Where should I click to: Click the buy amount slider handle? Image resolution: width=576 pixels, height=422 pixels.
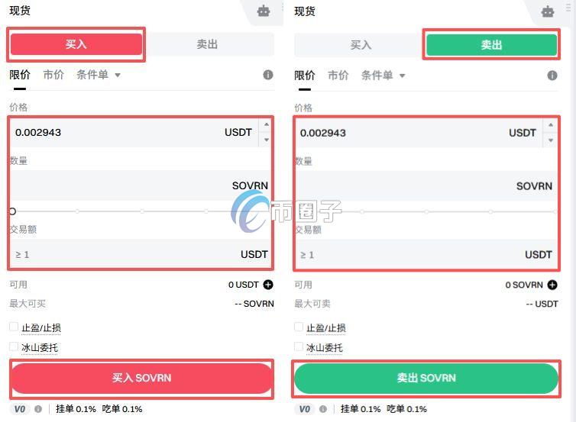12,211
